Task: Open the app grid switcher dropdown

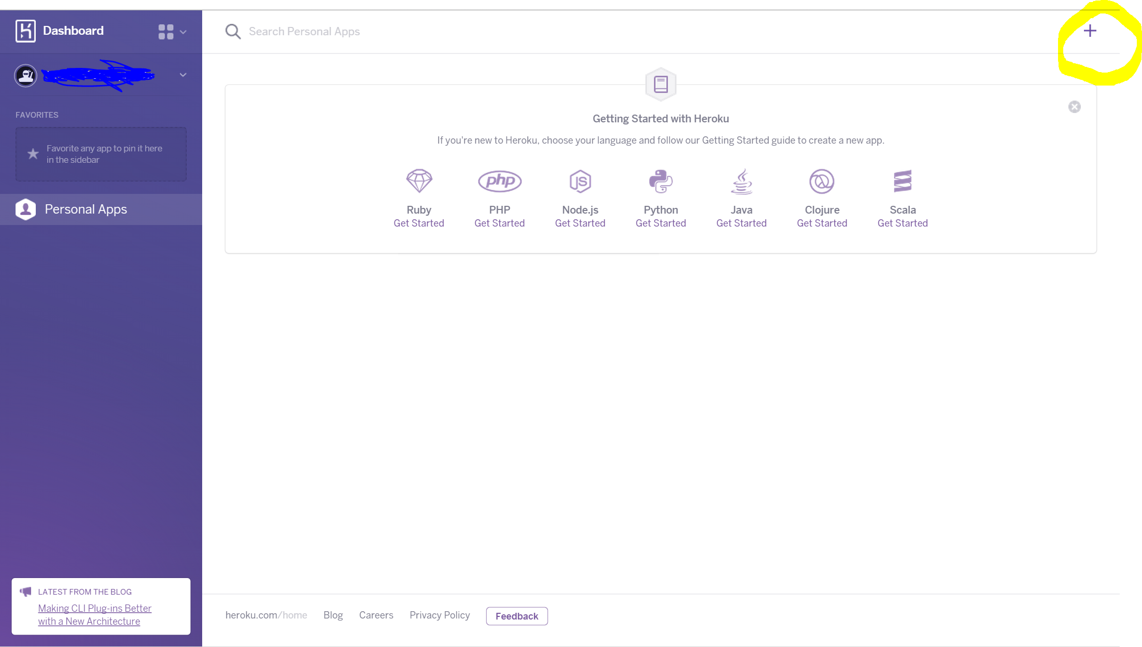Action: [x=172, y=32]
